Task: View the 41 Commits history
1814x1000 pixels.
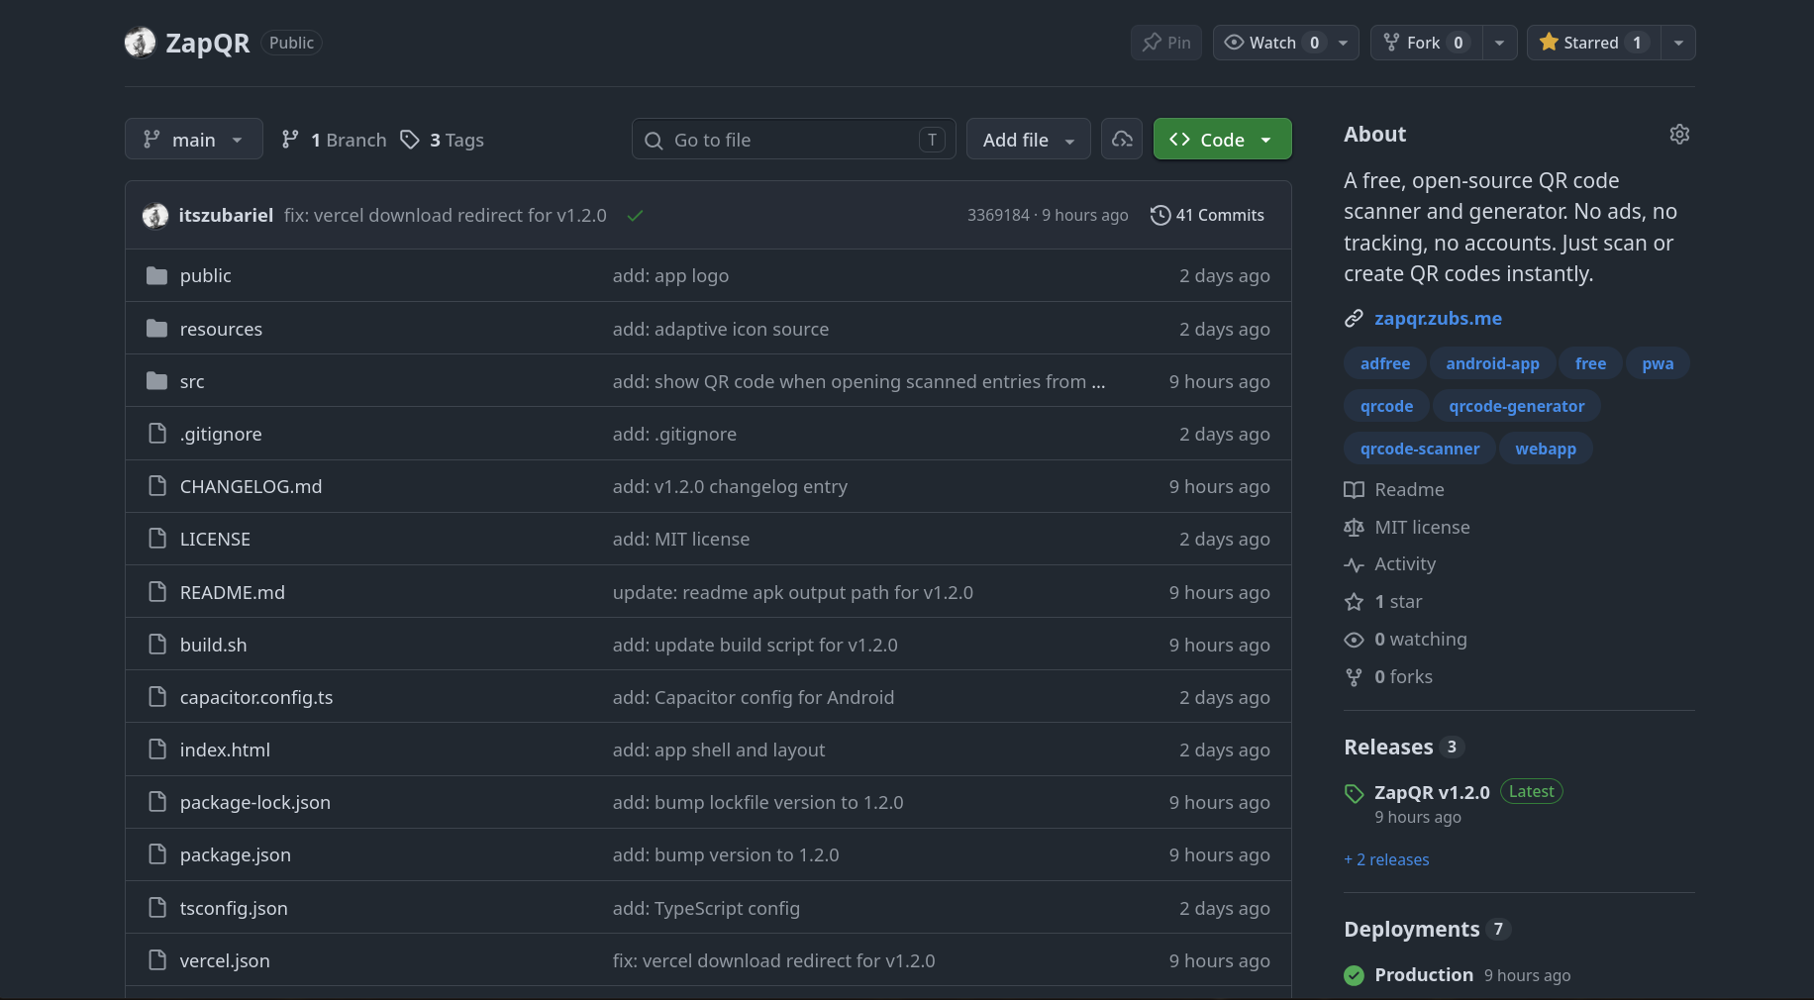Action: [1208, 215]
